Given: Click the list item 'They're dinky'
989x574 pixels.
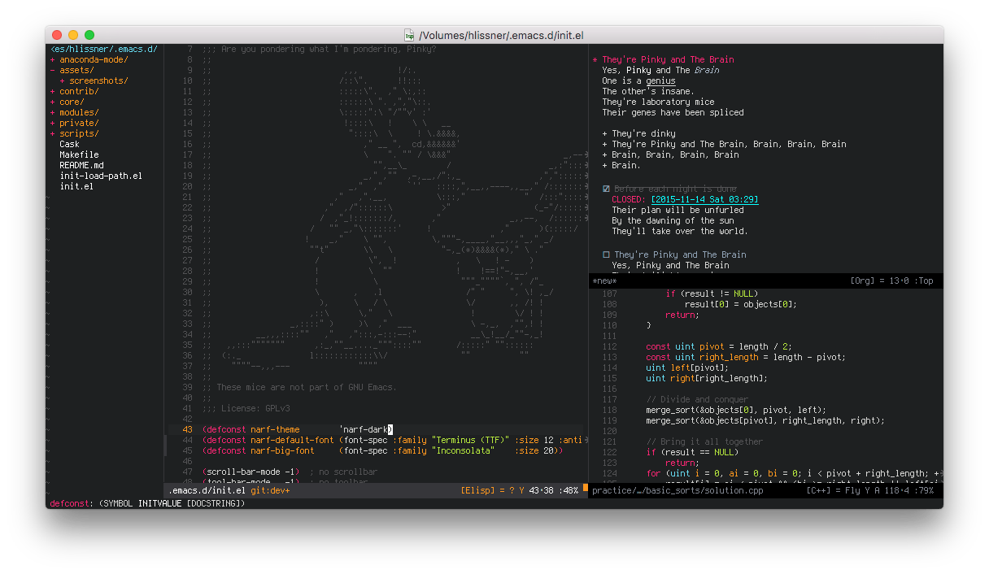Looking at the screenshot, I should 643,133.
